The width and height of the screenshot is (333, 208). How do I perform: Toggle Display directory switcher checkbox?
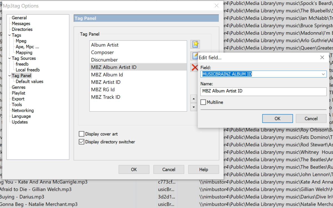coord(82,142)
